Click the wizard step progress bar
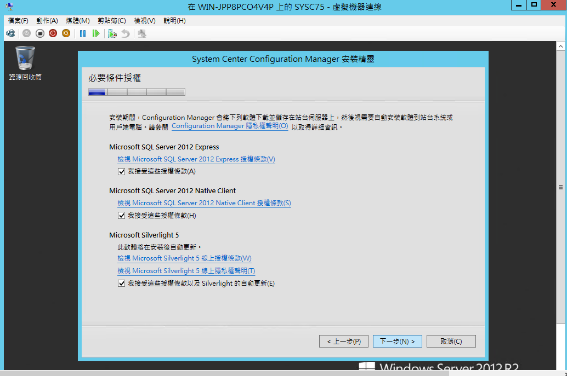Viewport: 567px width, 376px height. [137, 92]
